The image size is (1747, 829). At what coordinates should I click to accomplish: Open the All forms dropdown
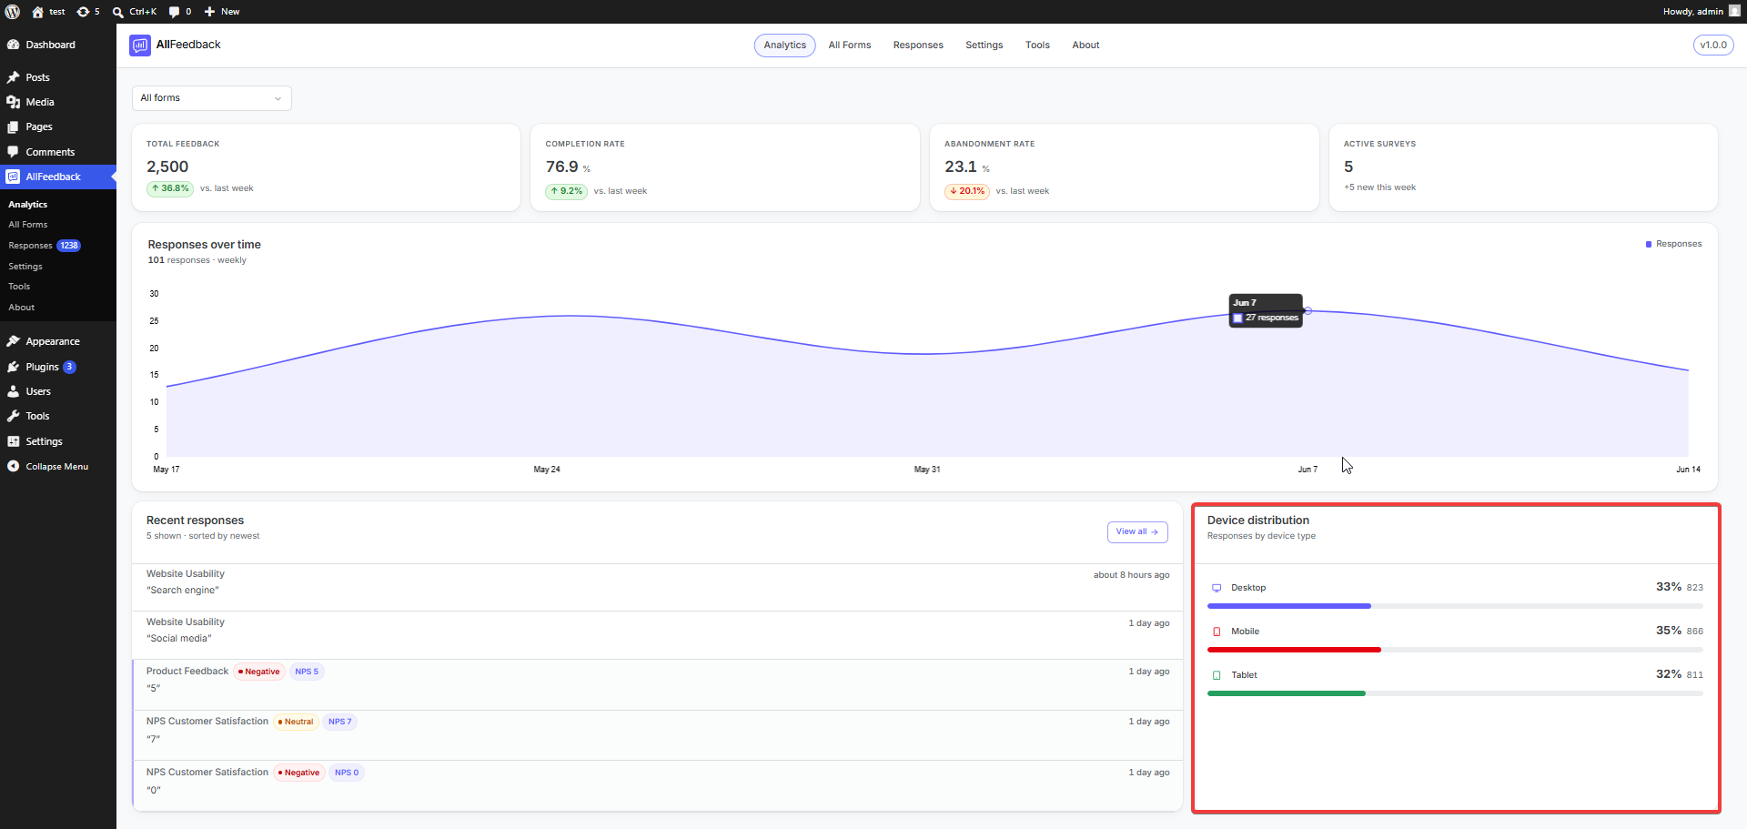click(212, 98)
